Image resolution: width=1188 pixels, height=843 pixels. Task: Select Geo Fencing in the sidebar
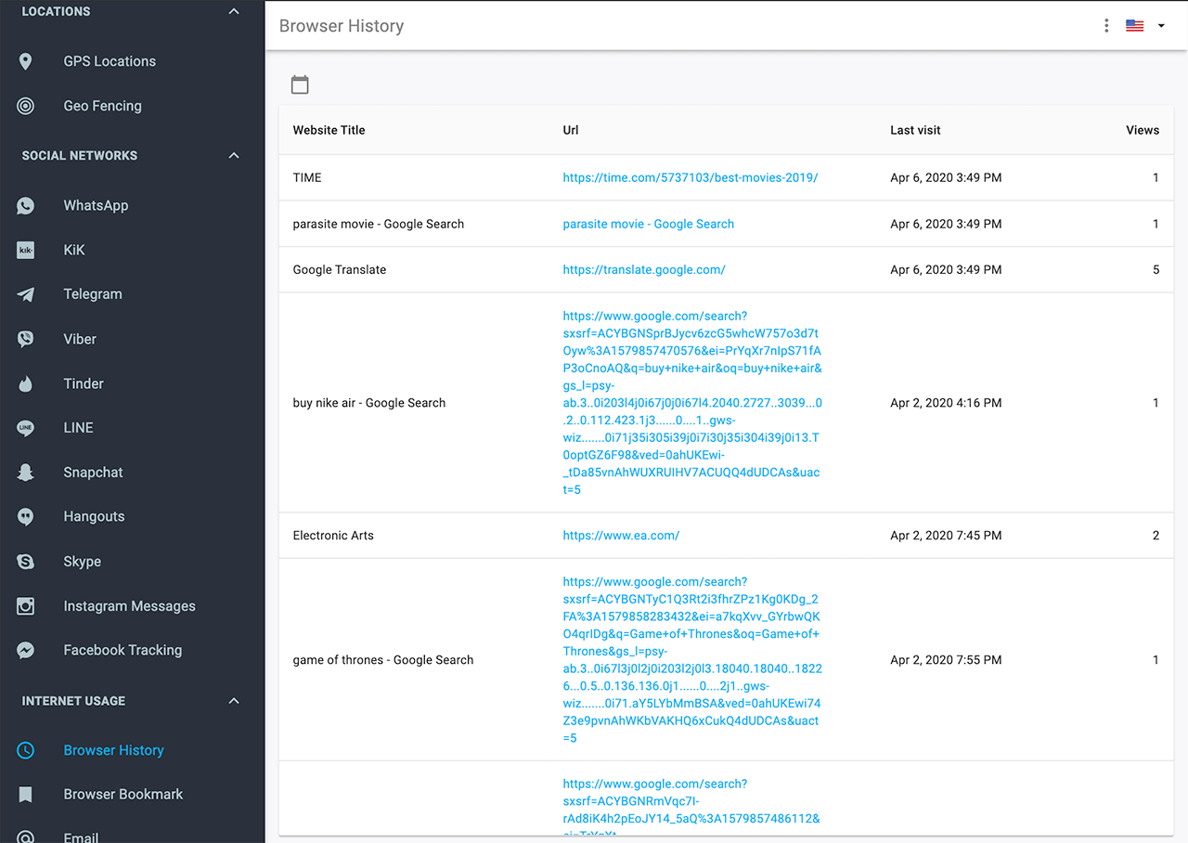click(102, 106)
